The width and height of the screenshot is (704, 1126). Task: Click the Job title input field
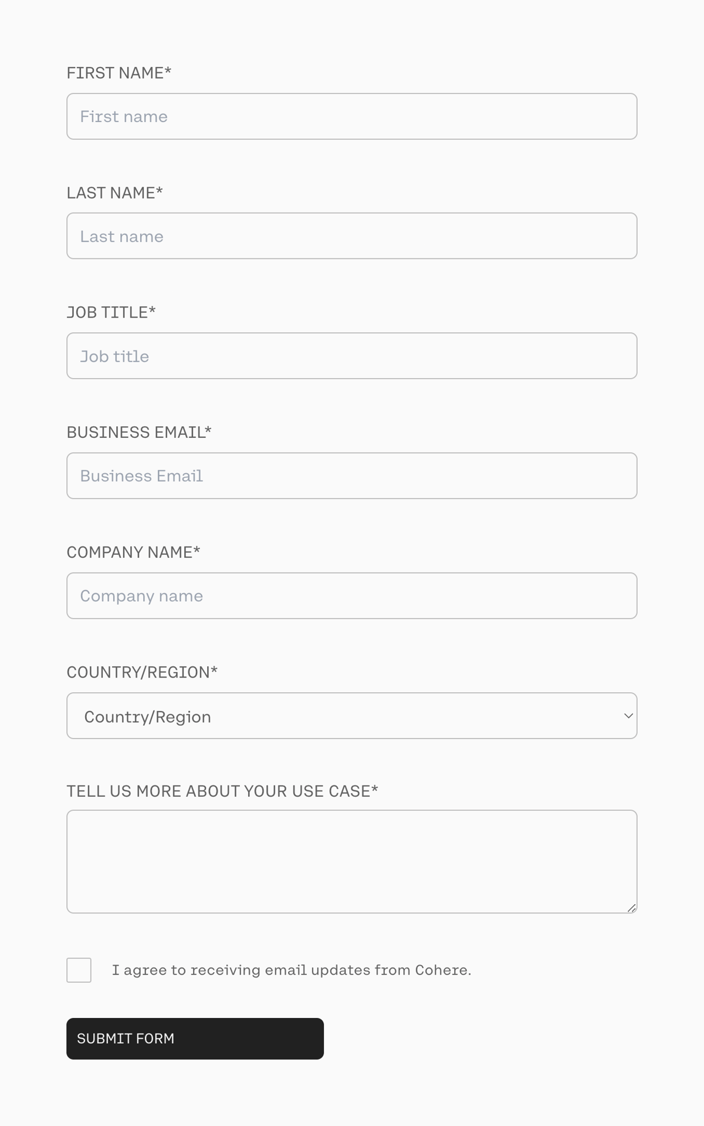(352, 356)
